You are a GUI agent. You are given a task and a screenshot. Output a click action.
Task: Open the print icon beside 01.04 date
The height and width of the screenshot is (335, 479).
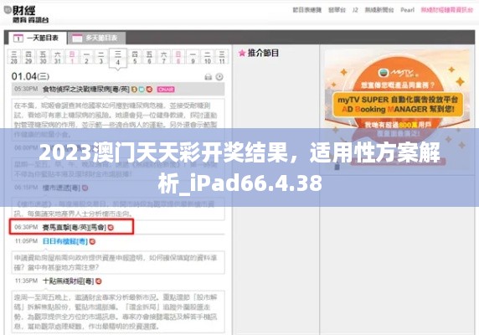(x=208, y=77)
